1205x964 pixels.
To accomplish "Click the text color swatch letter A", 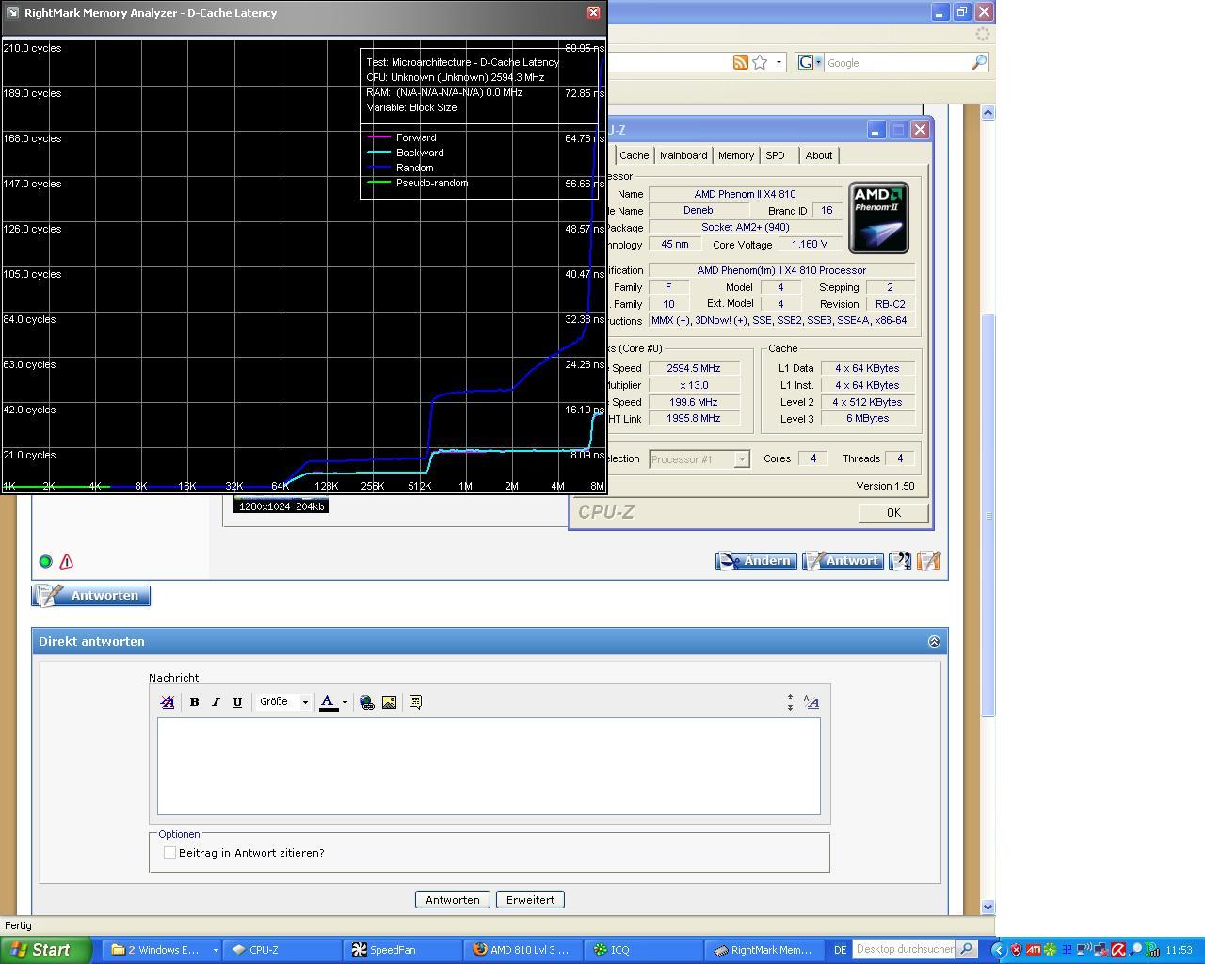I will click(x=329, y=702).
